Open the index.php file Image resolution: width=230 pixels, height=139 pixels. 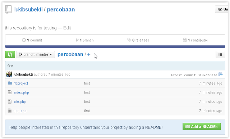(x=21, y=92)
